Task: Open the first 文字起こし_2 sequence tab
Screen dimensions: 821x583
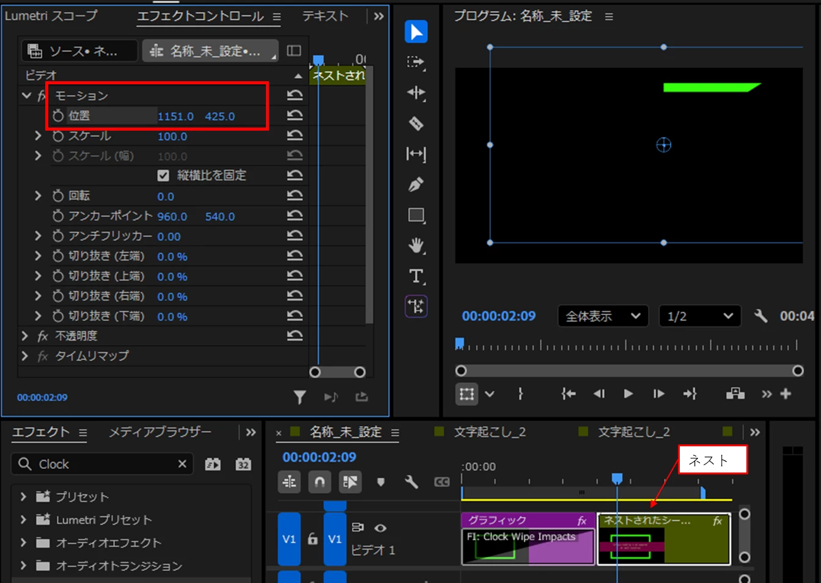Action: tap(489, 432)
